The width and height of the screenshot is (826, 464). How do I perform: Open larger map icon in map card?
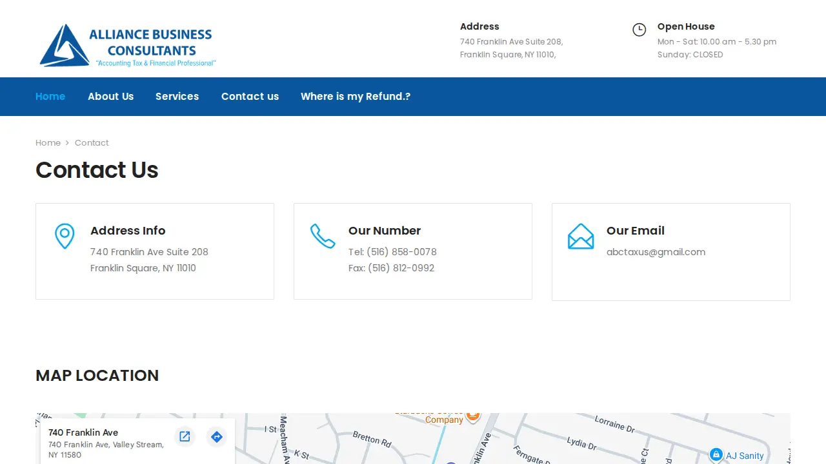pyautogui.click(x=185, y=437)
